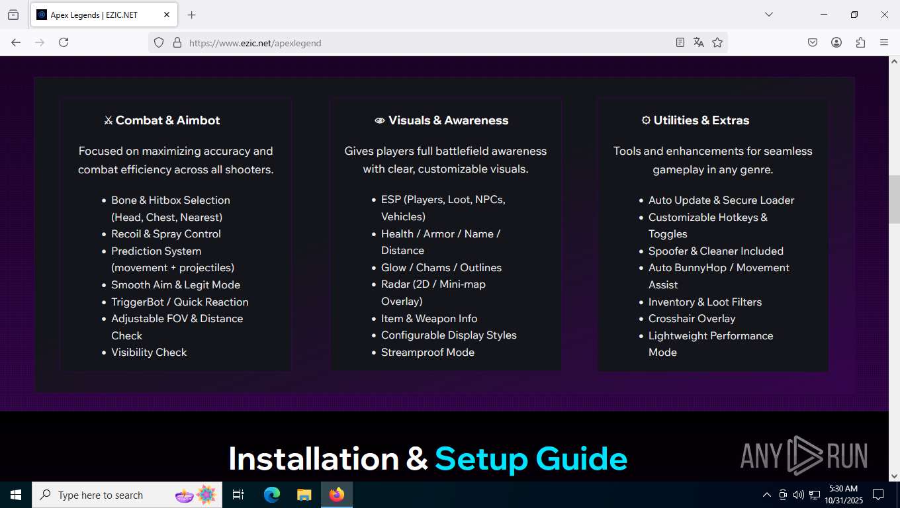Click the browser Forward arrow
This screenshot has width=900, height=508.
click(x=40, y=42)
